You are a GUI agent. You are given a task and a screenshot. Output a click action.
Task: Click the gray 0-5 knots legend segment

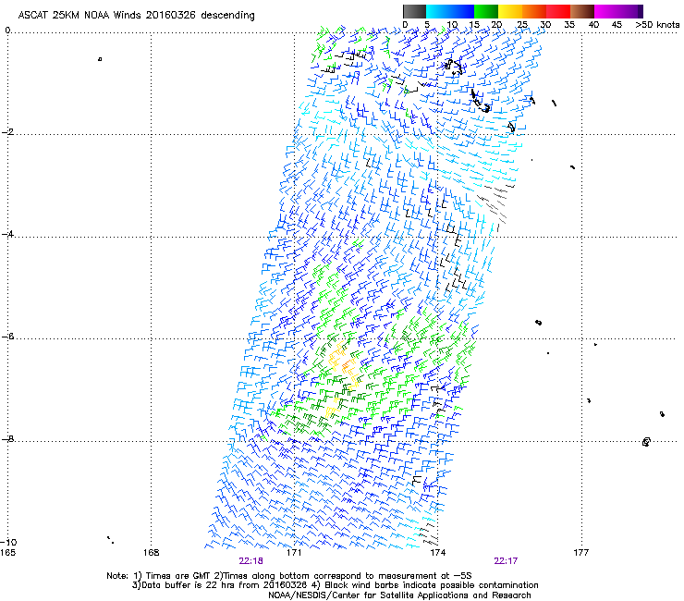tap(414, 11)
